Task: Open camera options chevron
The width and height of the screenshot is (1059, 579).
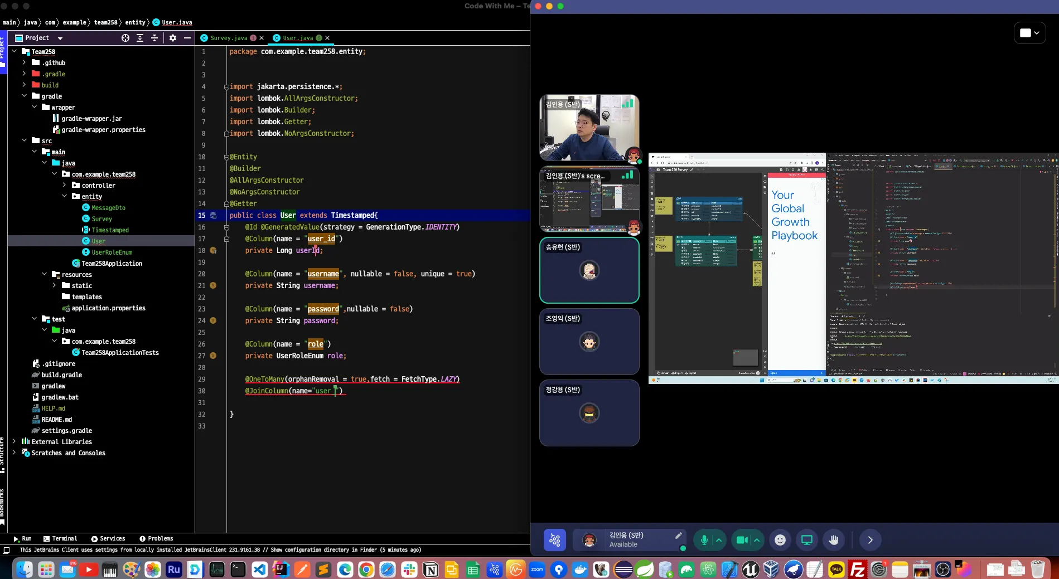Action: [757, 540]
